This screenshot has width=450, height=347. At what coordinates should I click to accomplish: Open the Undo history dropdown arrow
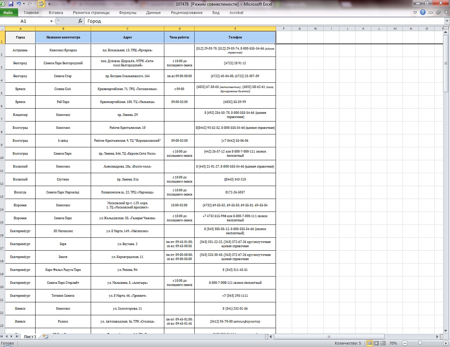pos(24,4)
